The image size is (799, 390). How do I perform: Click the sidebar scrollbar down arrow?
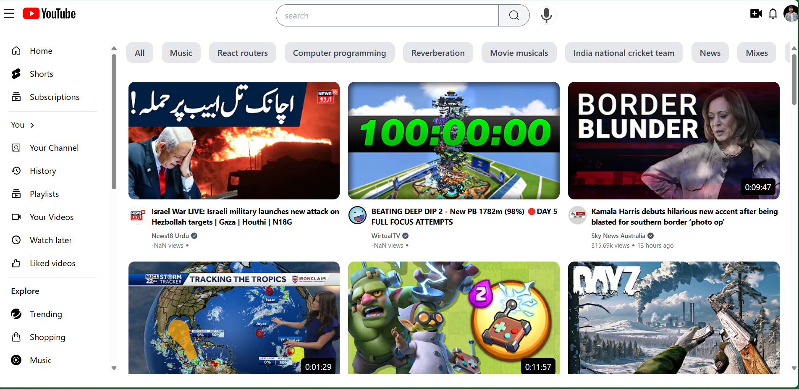coord(114,368)
